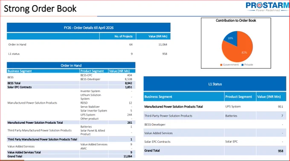
Task: Click the 'L1 Status' table title bar
Action: pos(215,84)
